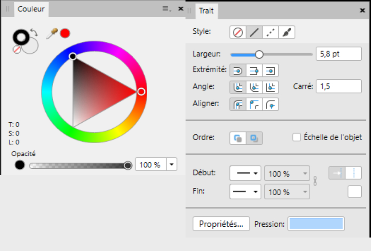Viewport: 371px width, 251px height.
Task: Align stroke to center
Action: coord(238,104)
